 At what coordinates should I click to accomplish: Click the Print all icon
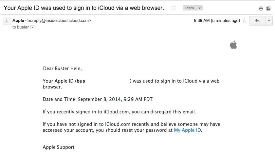(x=261, y=9)
